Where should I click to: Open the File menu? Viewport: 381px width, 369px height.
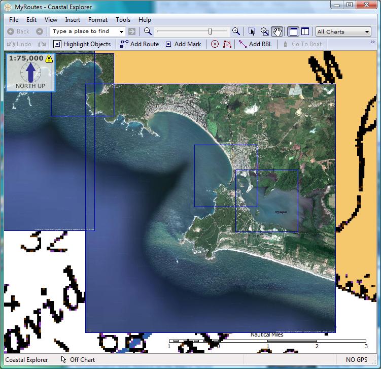14,20
